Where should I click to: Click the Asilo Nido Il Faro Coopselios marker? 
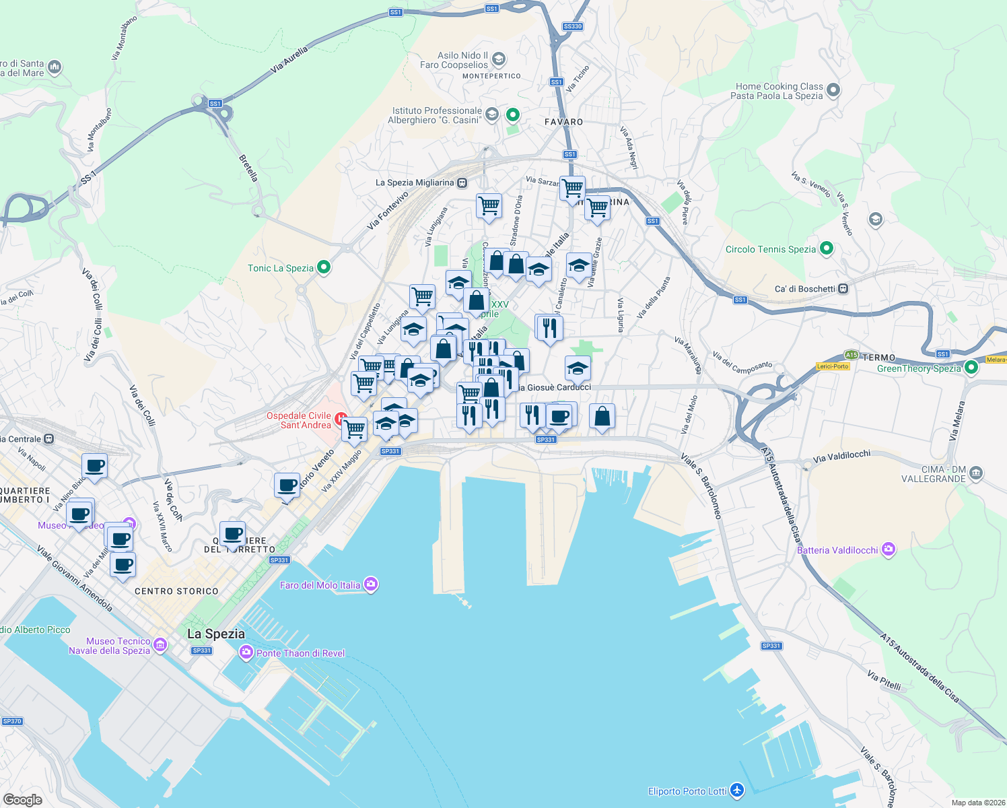[x=498, y=60]
